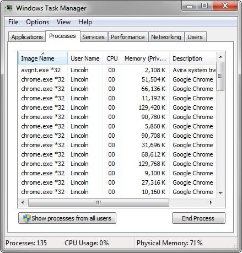
Task: Click the vertical scrollbar down arrow
Action: [221, 193]
